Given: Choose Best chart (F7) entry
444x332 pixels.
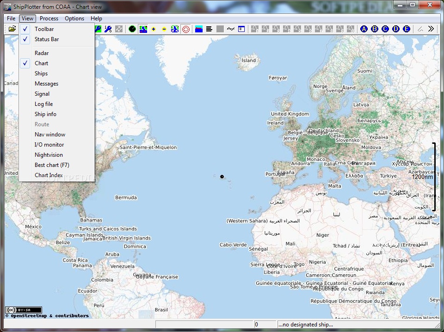Looking at the screenshot, I should (x=56, y=165).
